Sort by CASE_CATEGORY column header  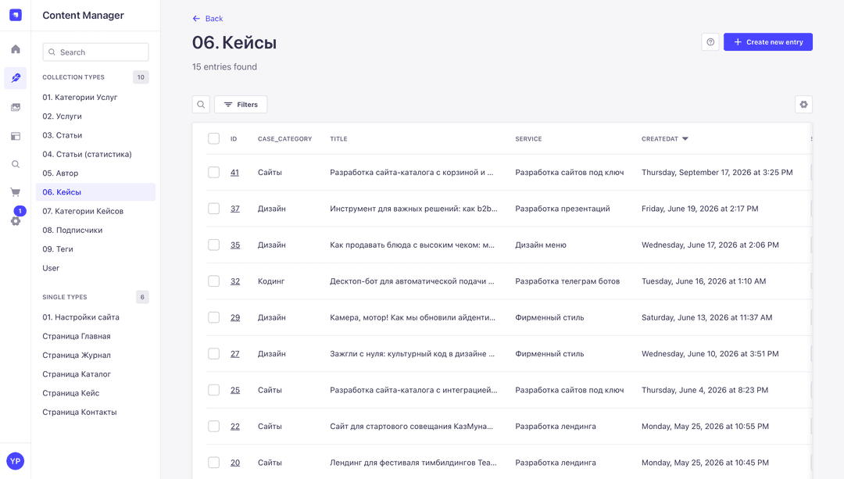coord(284,139)
